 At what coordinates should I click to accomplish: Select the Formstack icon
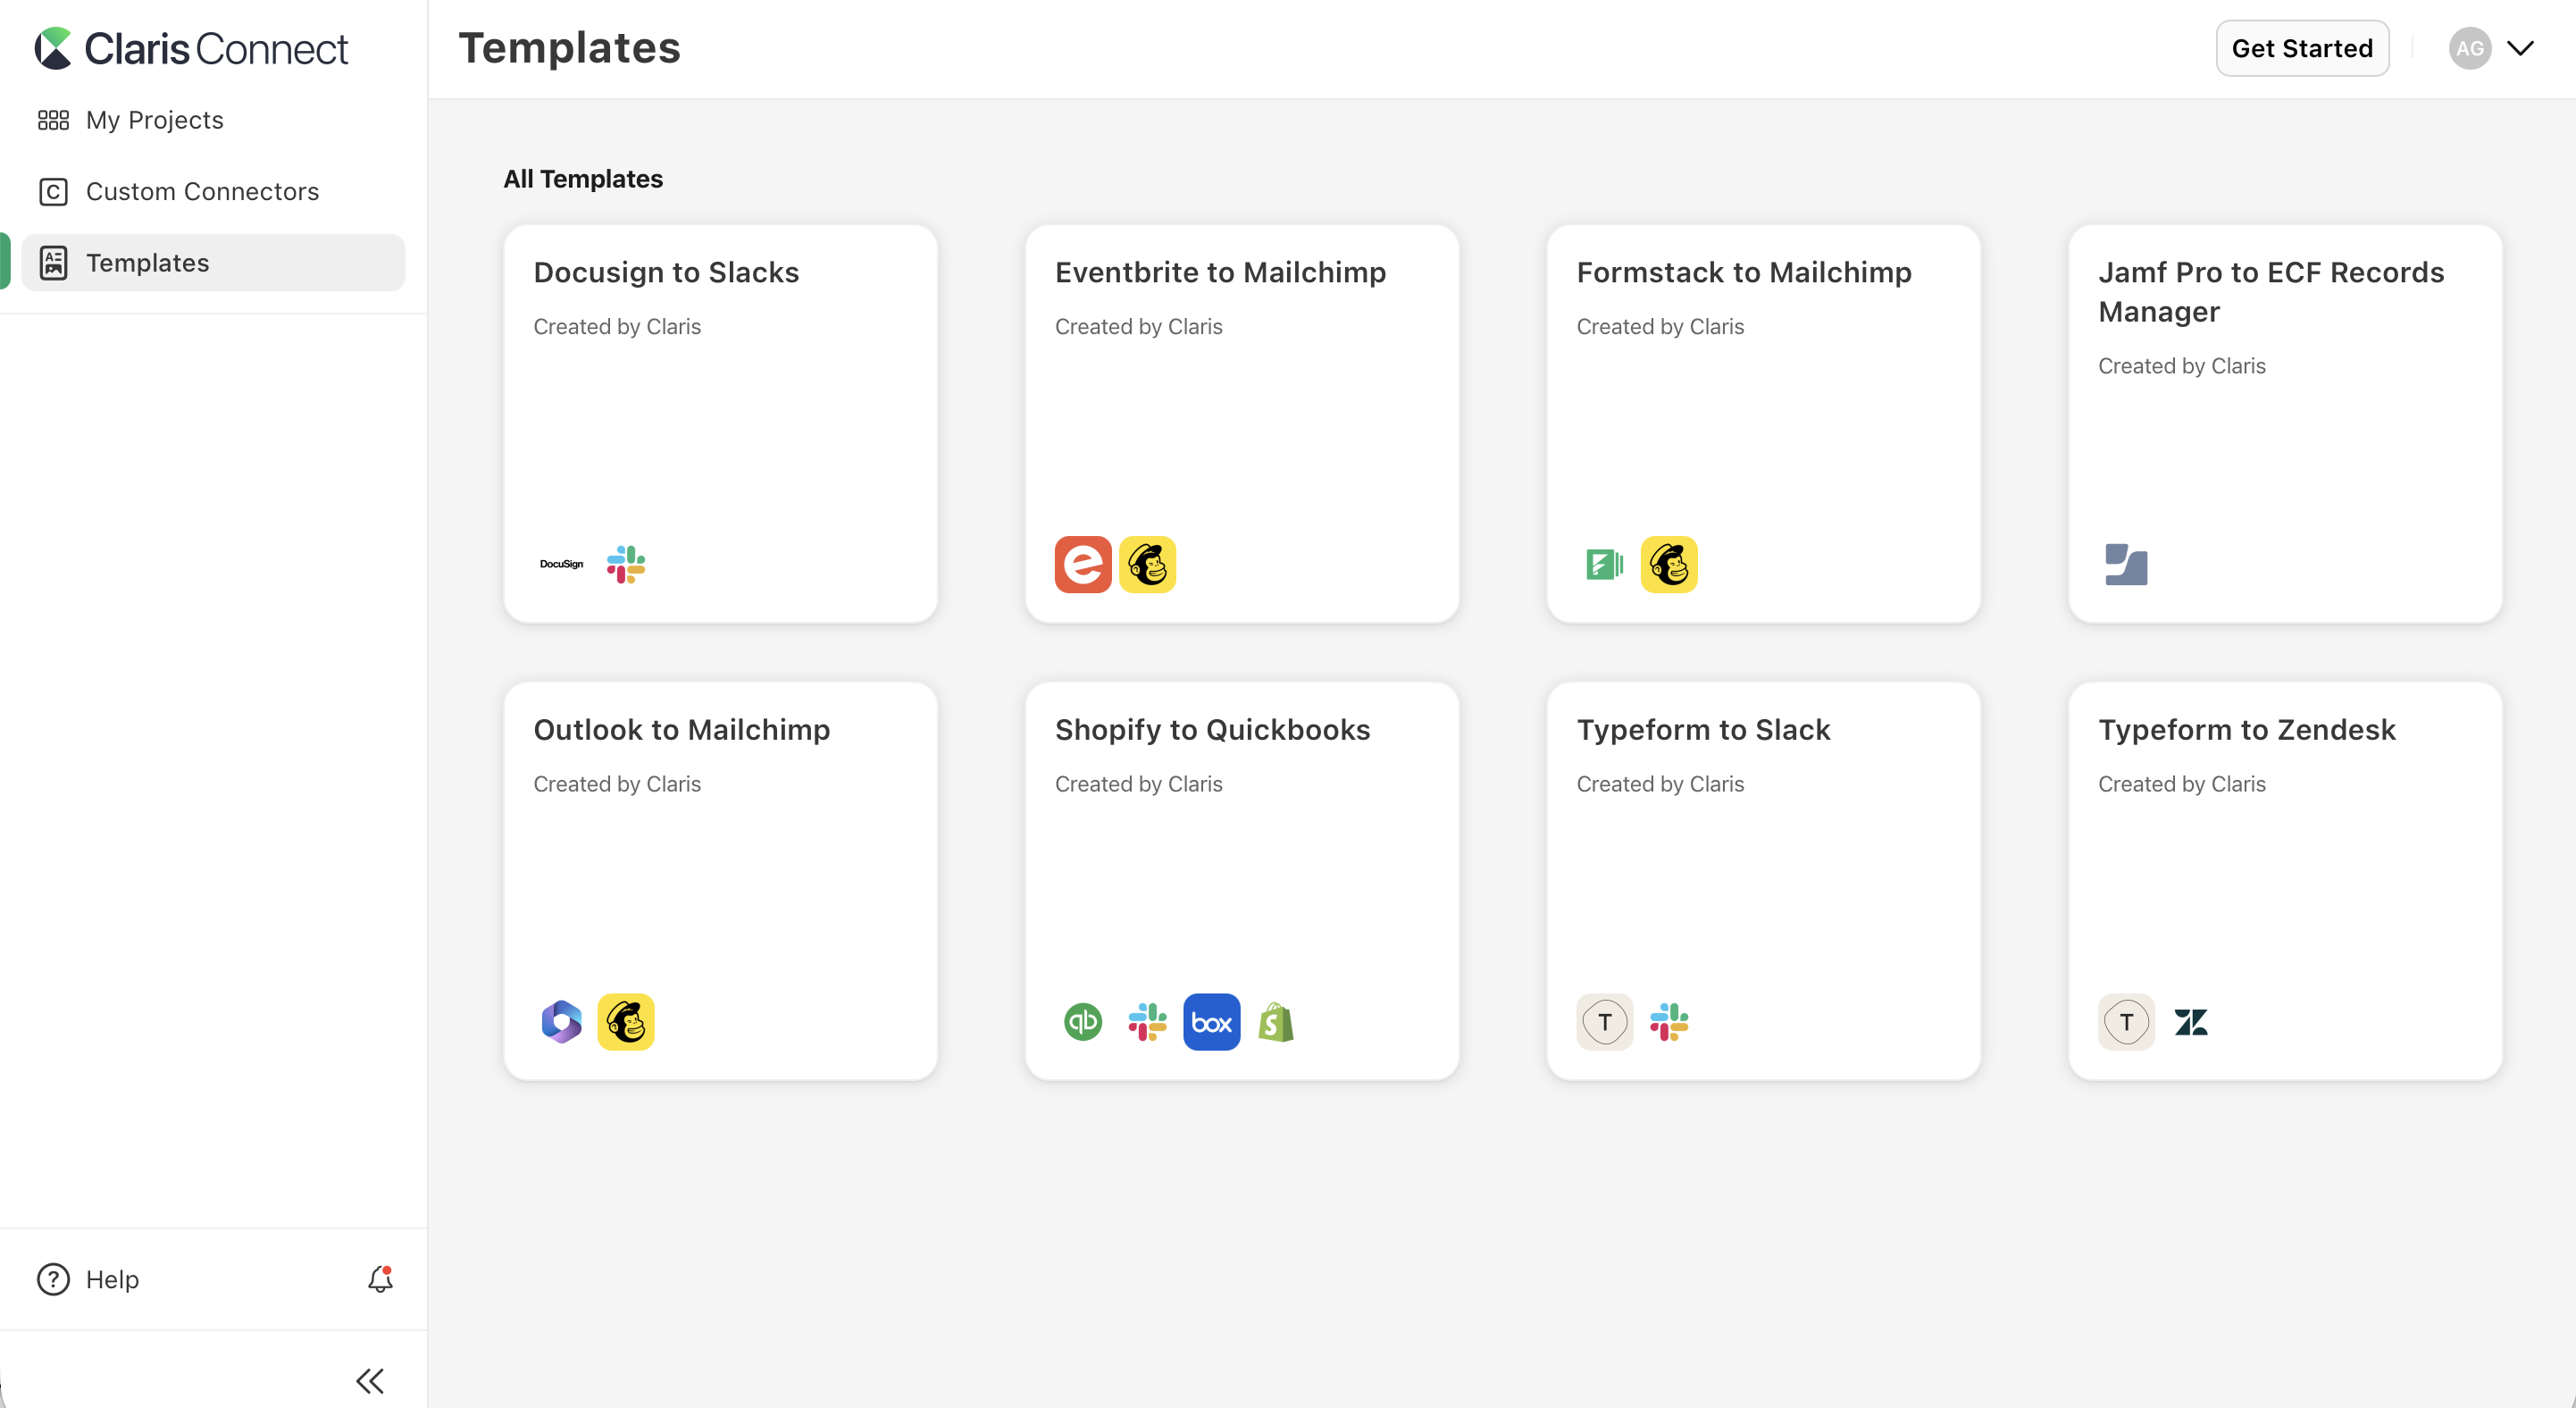(x=1604, y=564)
